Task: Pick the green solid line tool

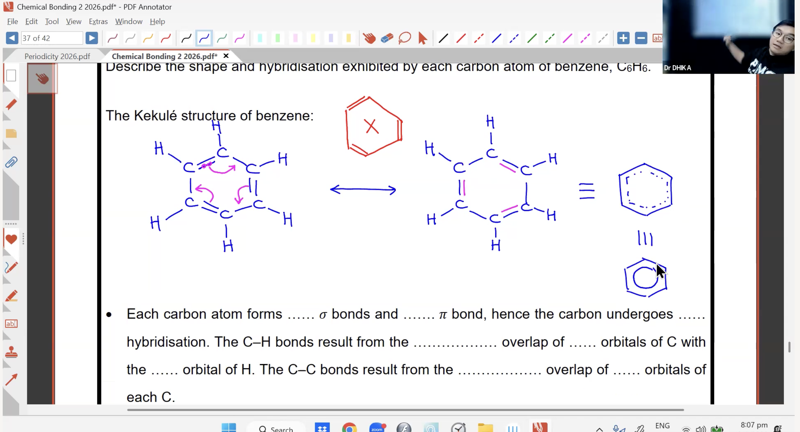Action: (x=532, y=38)
